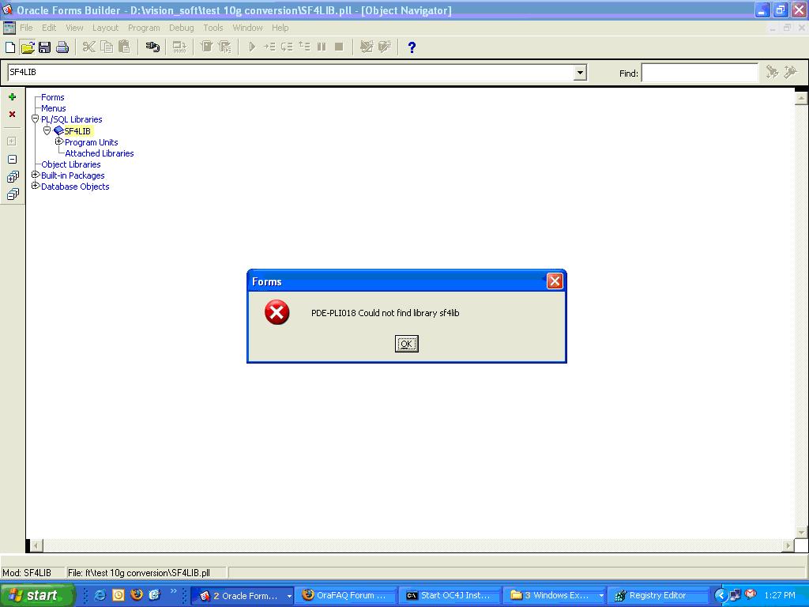Viewport: 809px width, 607px height.
Task: Close the Forms error dialog
Action: click(555, 281)
